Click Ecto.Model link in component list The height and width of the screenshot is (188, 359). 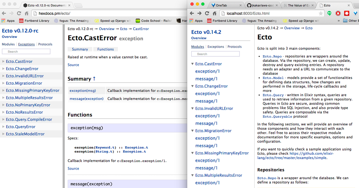coord(273,78)
